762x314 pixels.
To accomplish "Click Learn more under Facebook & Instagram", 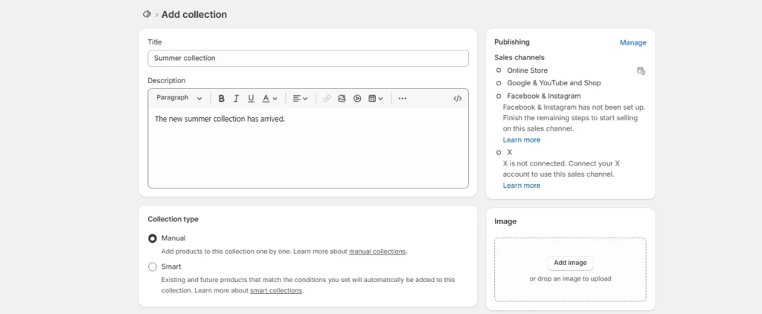I will point(522,140).
